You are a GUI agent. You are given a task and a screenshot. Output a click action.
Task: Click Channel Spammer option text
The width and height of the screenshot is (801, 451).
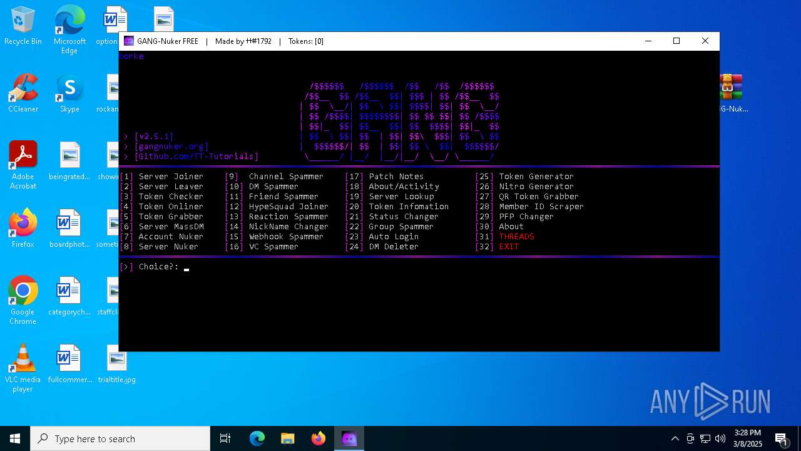point(286,177)
